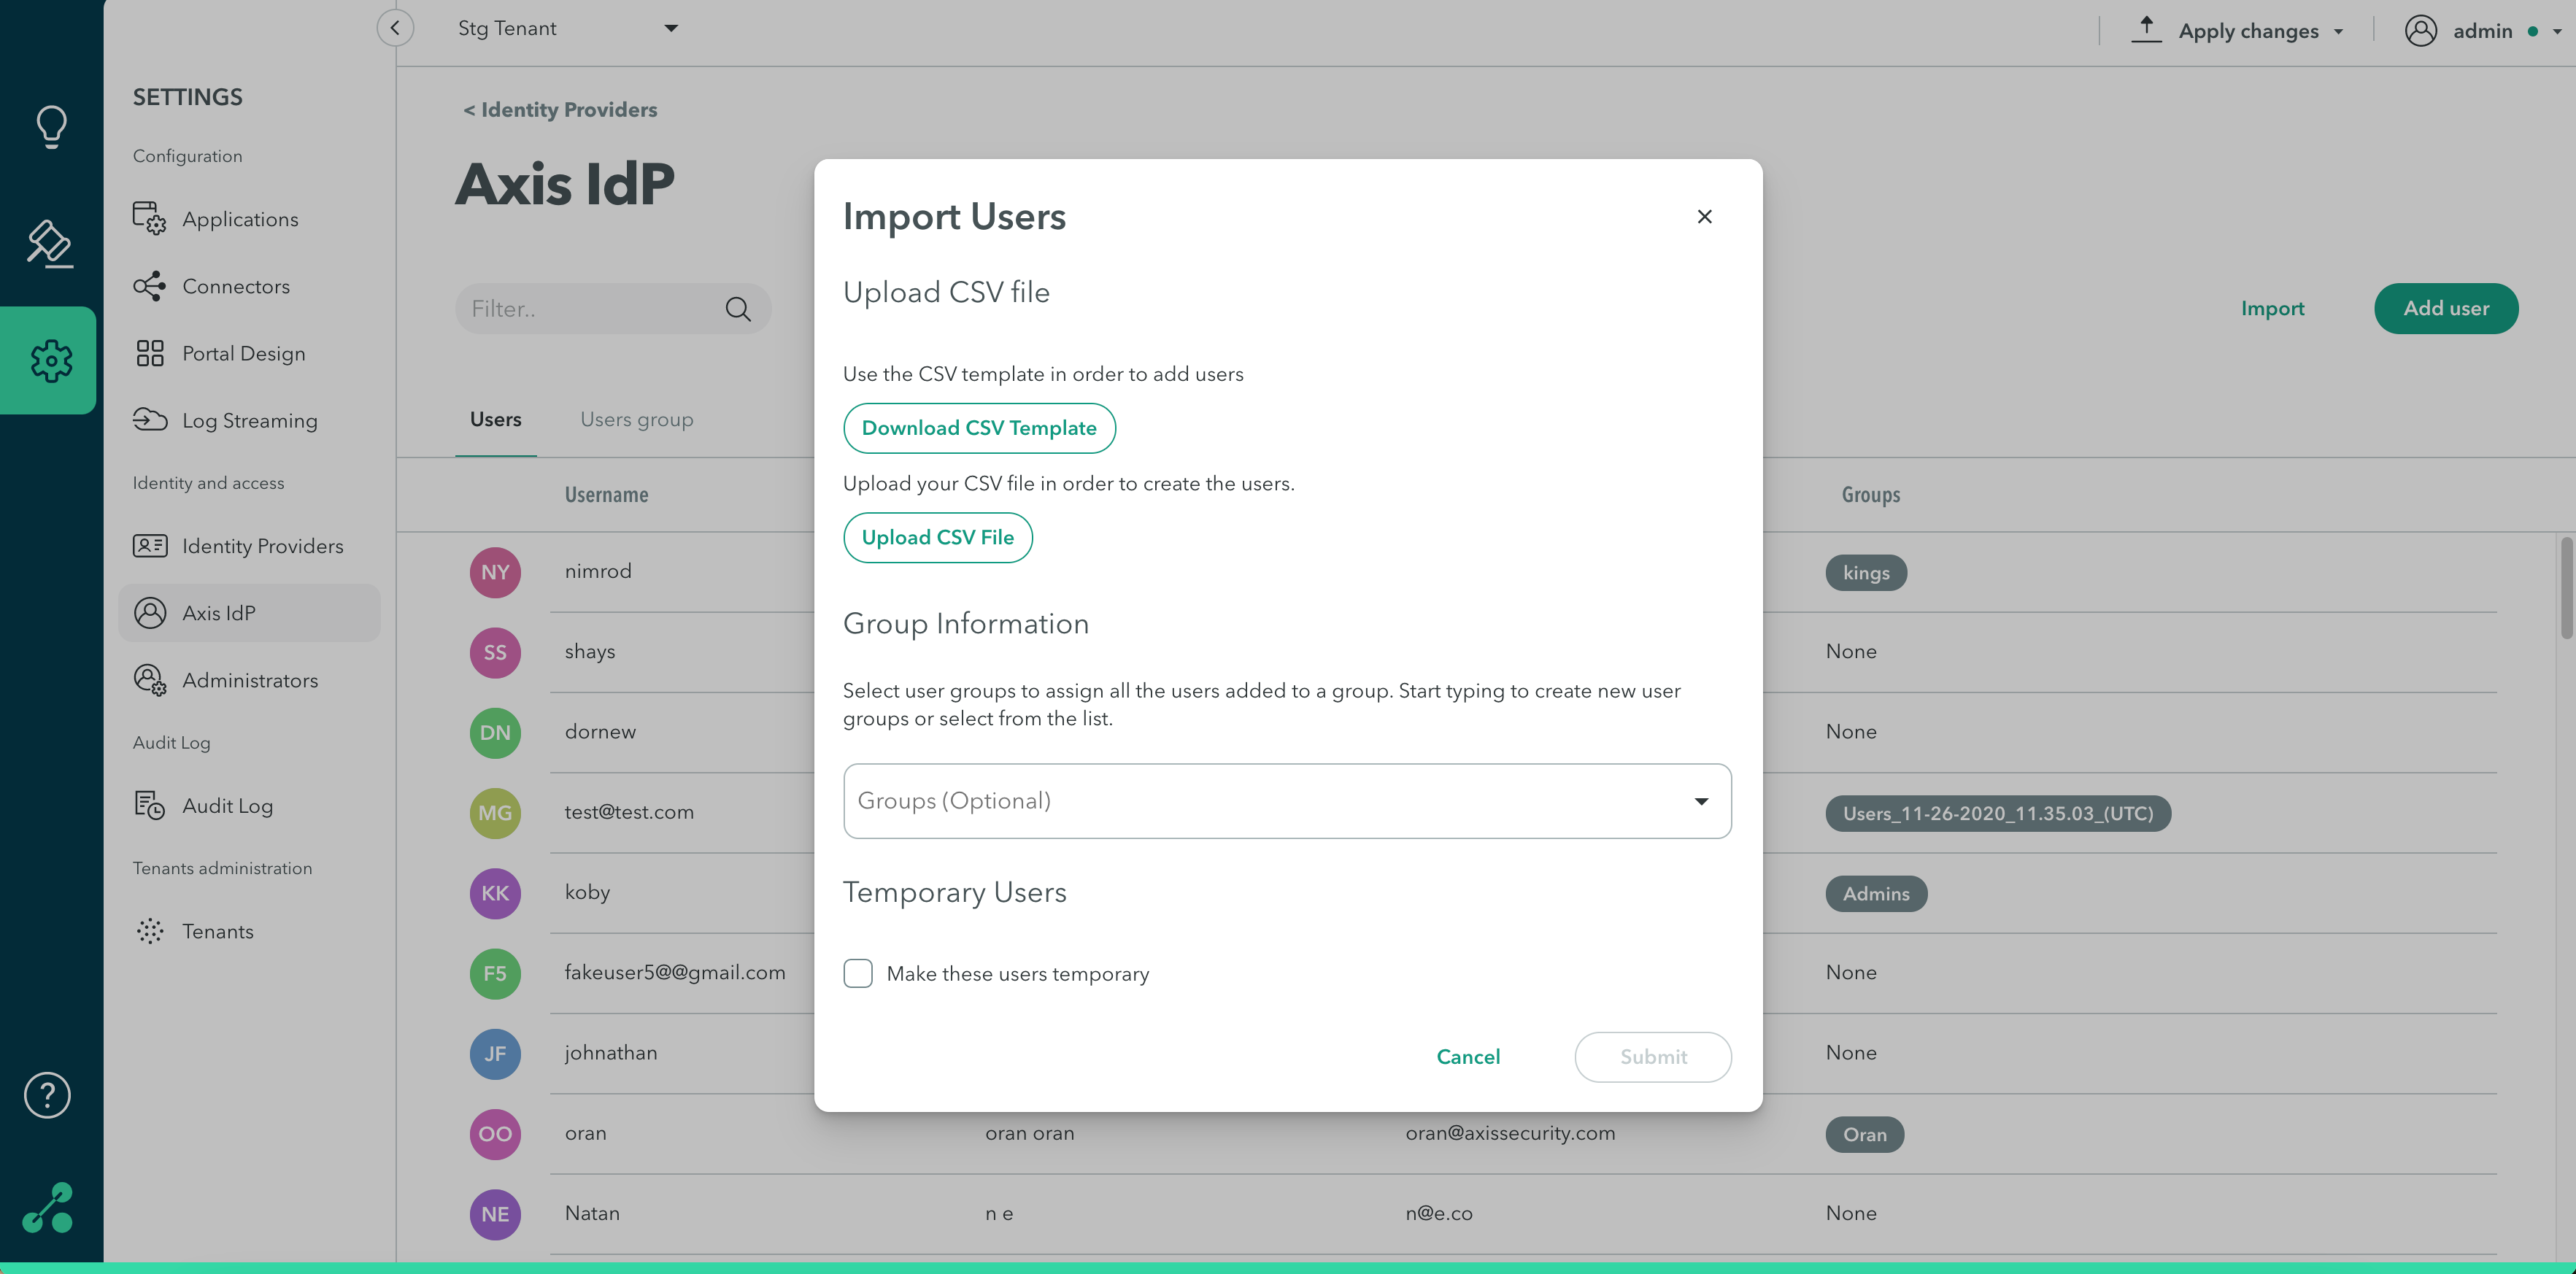This screenshot has width=2576, height=1274.
Task: Click the Connectors share icon
Action: [150, 286]
